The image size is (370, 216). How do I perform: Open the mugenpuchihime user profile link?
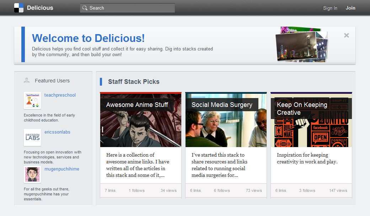tap(62, 169)
